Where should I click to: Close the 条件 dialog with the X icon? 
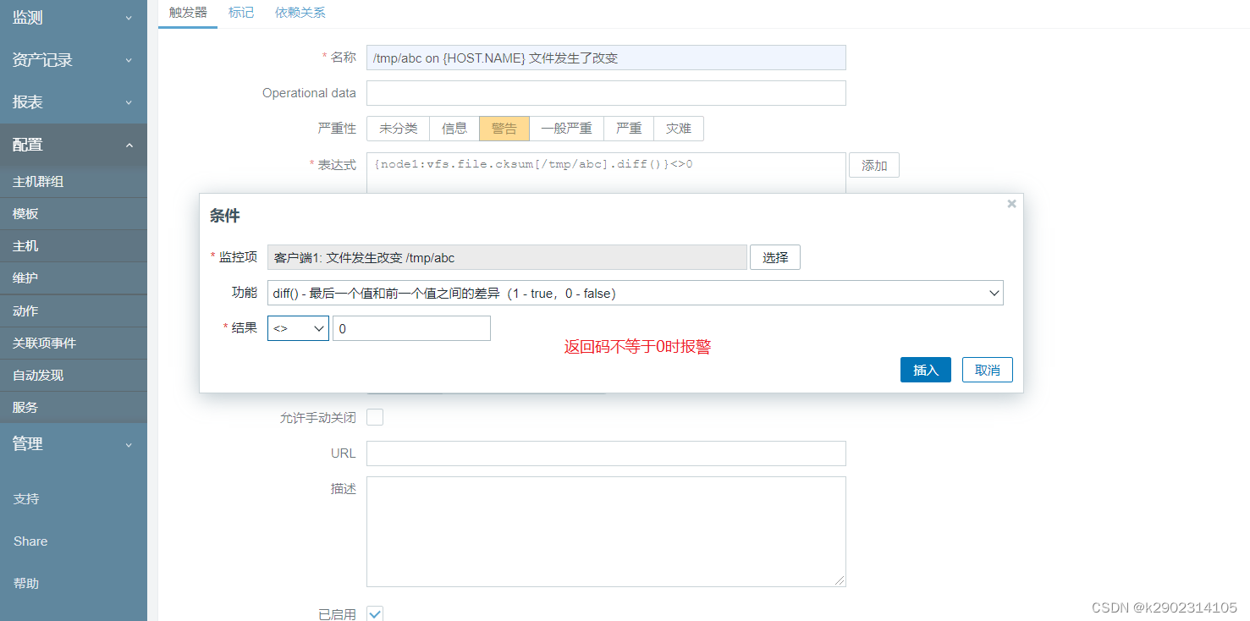pos(1011,204)
